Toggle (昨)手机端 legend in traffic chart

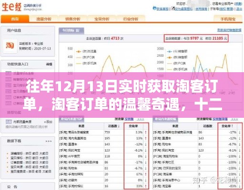tap(86, 64)
